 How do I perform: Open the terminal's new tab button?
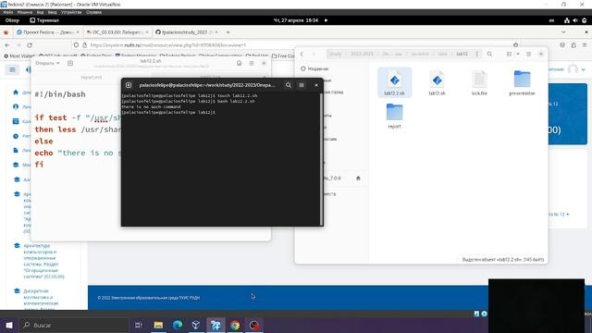129,85
